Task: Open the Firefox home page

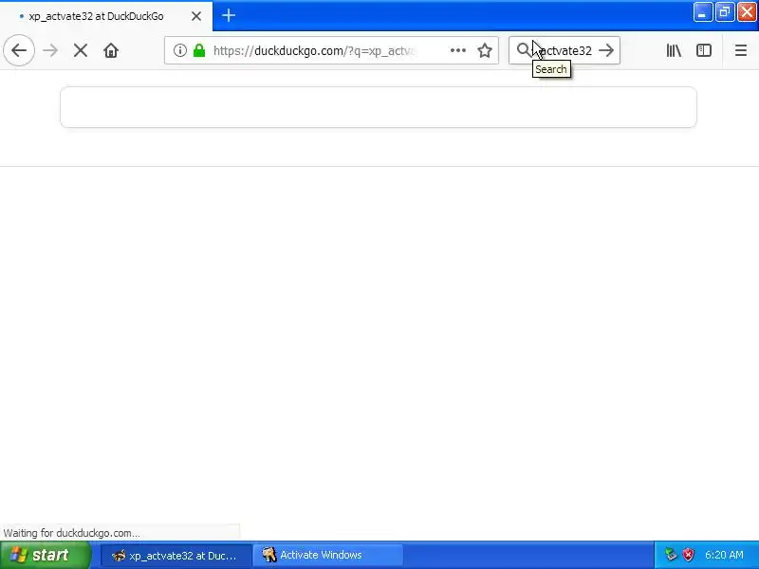Action: [x=111, y=50]
